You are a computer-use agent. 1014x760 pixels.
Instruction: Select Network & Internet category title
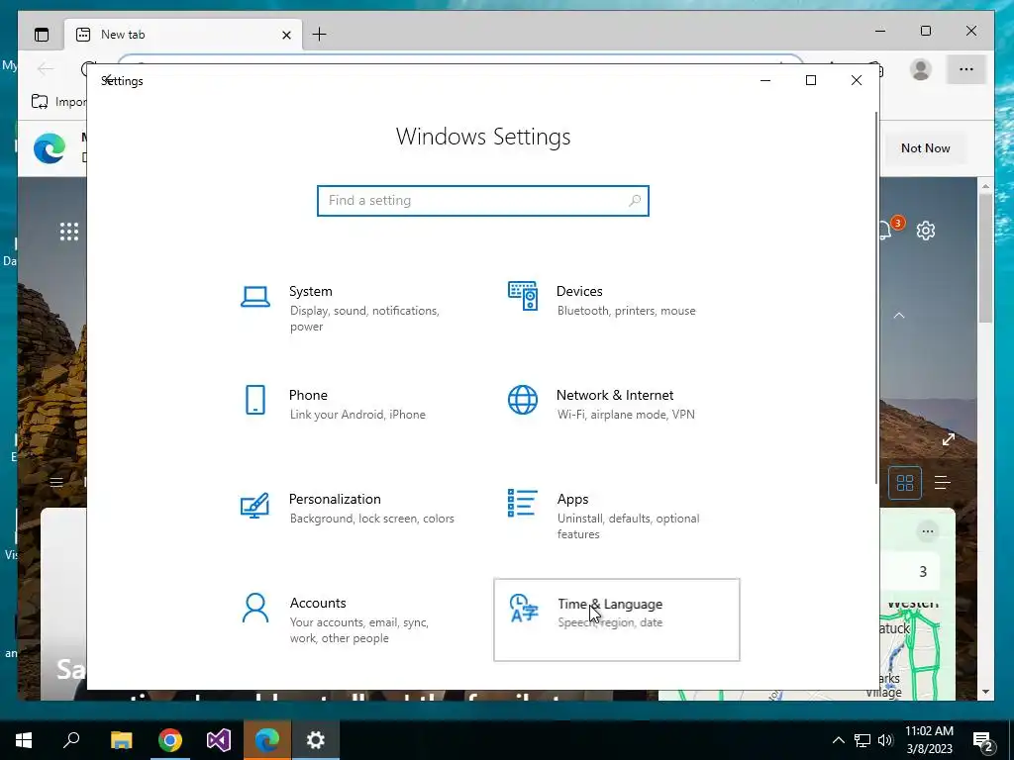(614, 395)
